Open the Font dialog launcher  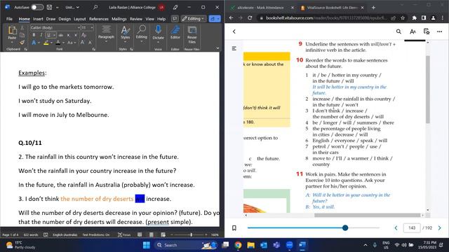pos(93,49)
